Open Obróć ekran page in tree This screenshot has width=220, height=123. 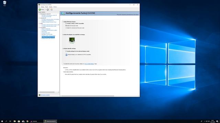pos(44,32)
